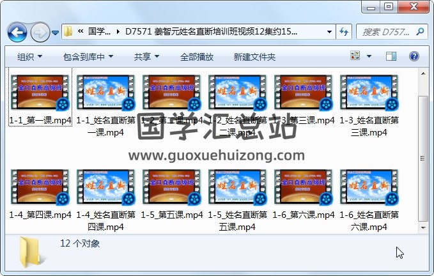Expand the address bar history dropdown
Image resolution: width=434 pixels, height=276 pixels.
point(329,32)
